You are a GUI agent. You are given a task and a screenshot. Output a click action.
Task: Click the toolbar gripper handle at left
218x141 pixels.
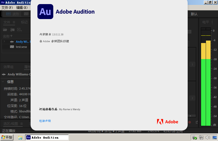(x=2, y=14)
